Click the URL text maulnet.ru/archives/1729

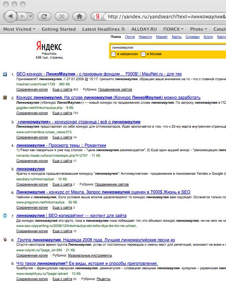point(36,84)
